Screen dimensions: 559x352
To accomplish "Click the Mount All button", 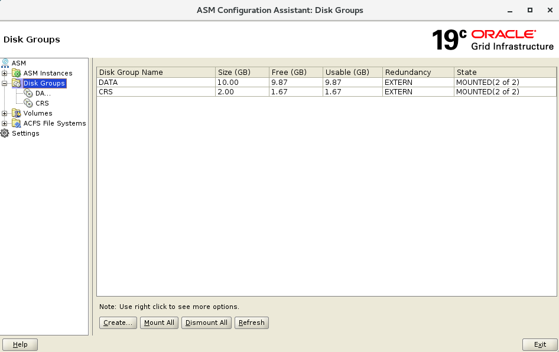I will coord(159,323).
